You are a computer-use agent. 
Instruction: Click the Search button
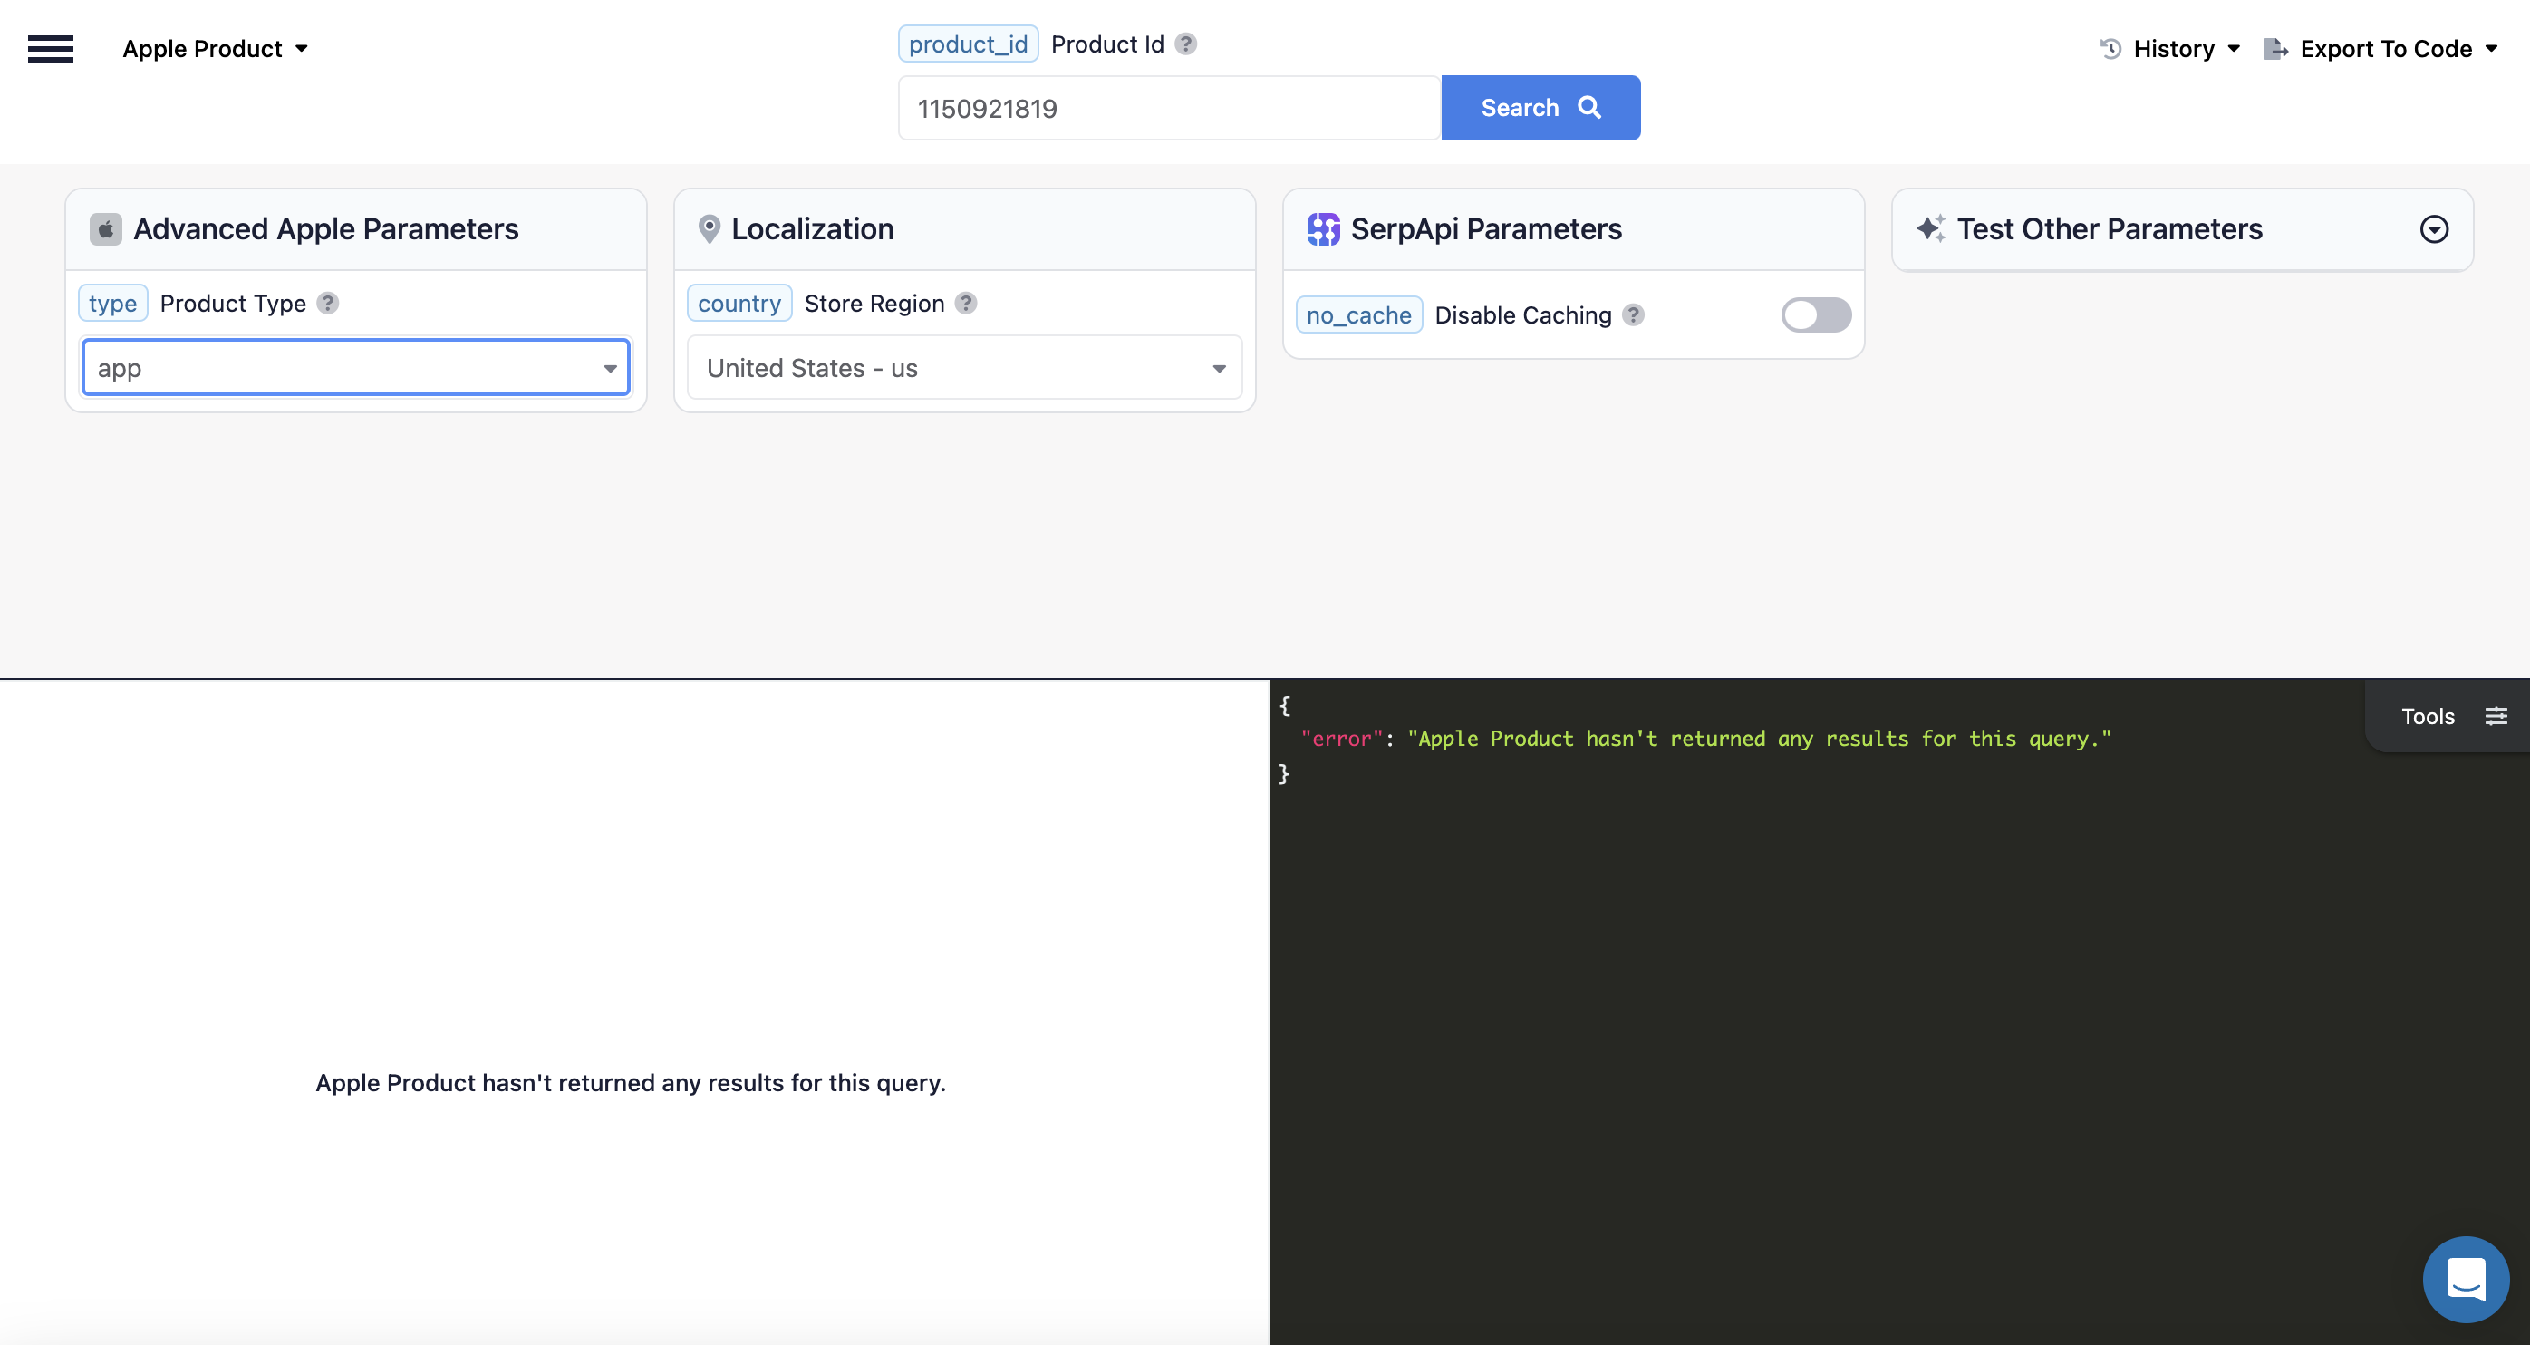(1540, 107)
